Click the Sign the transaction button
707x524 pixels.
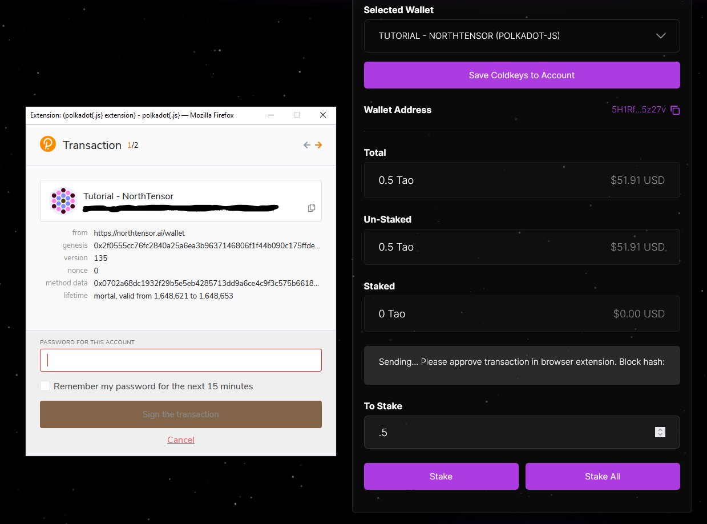point(181,414)
